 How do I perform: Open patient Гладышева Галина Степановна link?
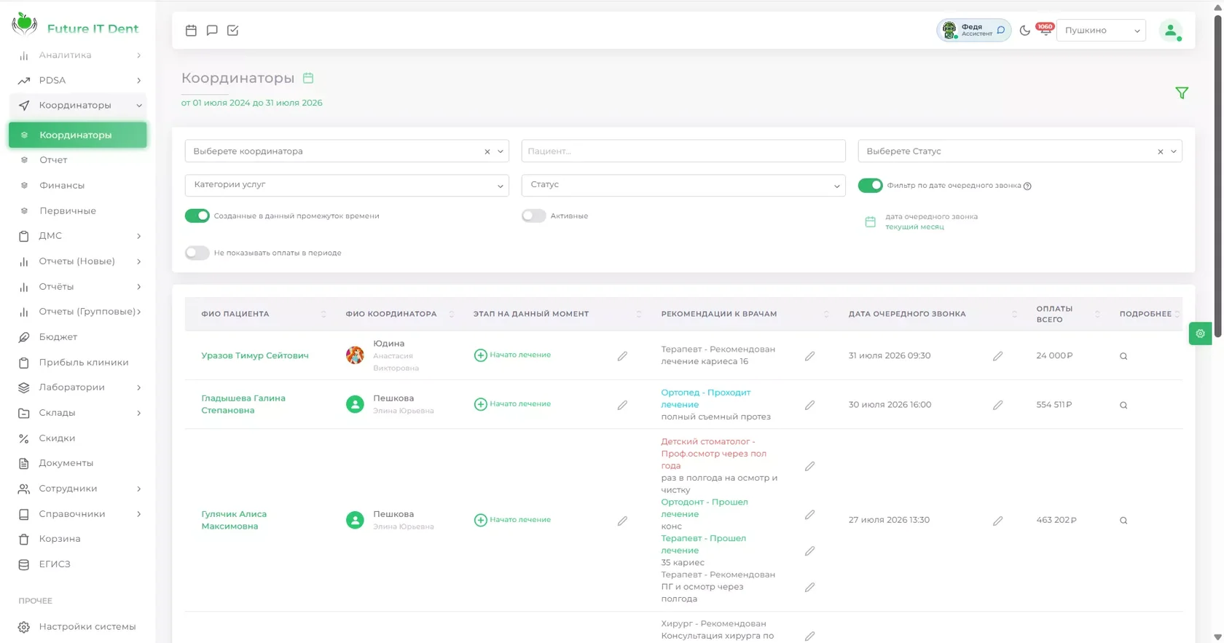(243, 404)
